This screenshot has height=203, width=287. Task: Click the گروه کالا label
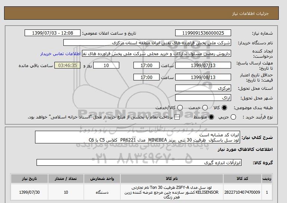[x=263, y=162]
